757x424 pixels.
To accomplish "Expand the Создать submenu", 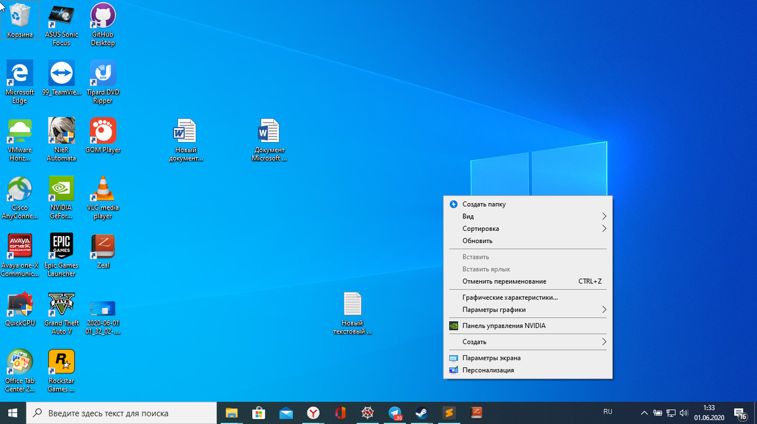I will point(527,342).
